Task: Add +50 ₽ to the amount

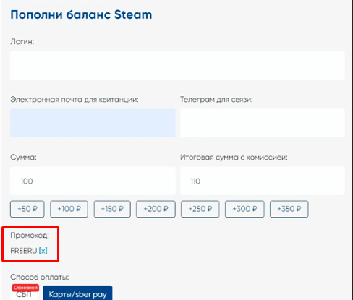Action: pos(27,209)
